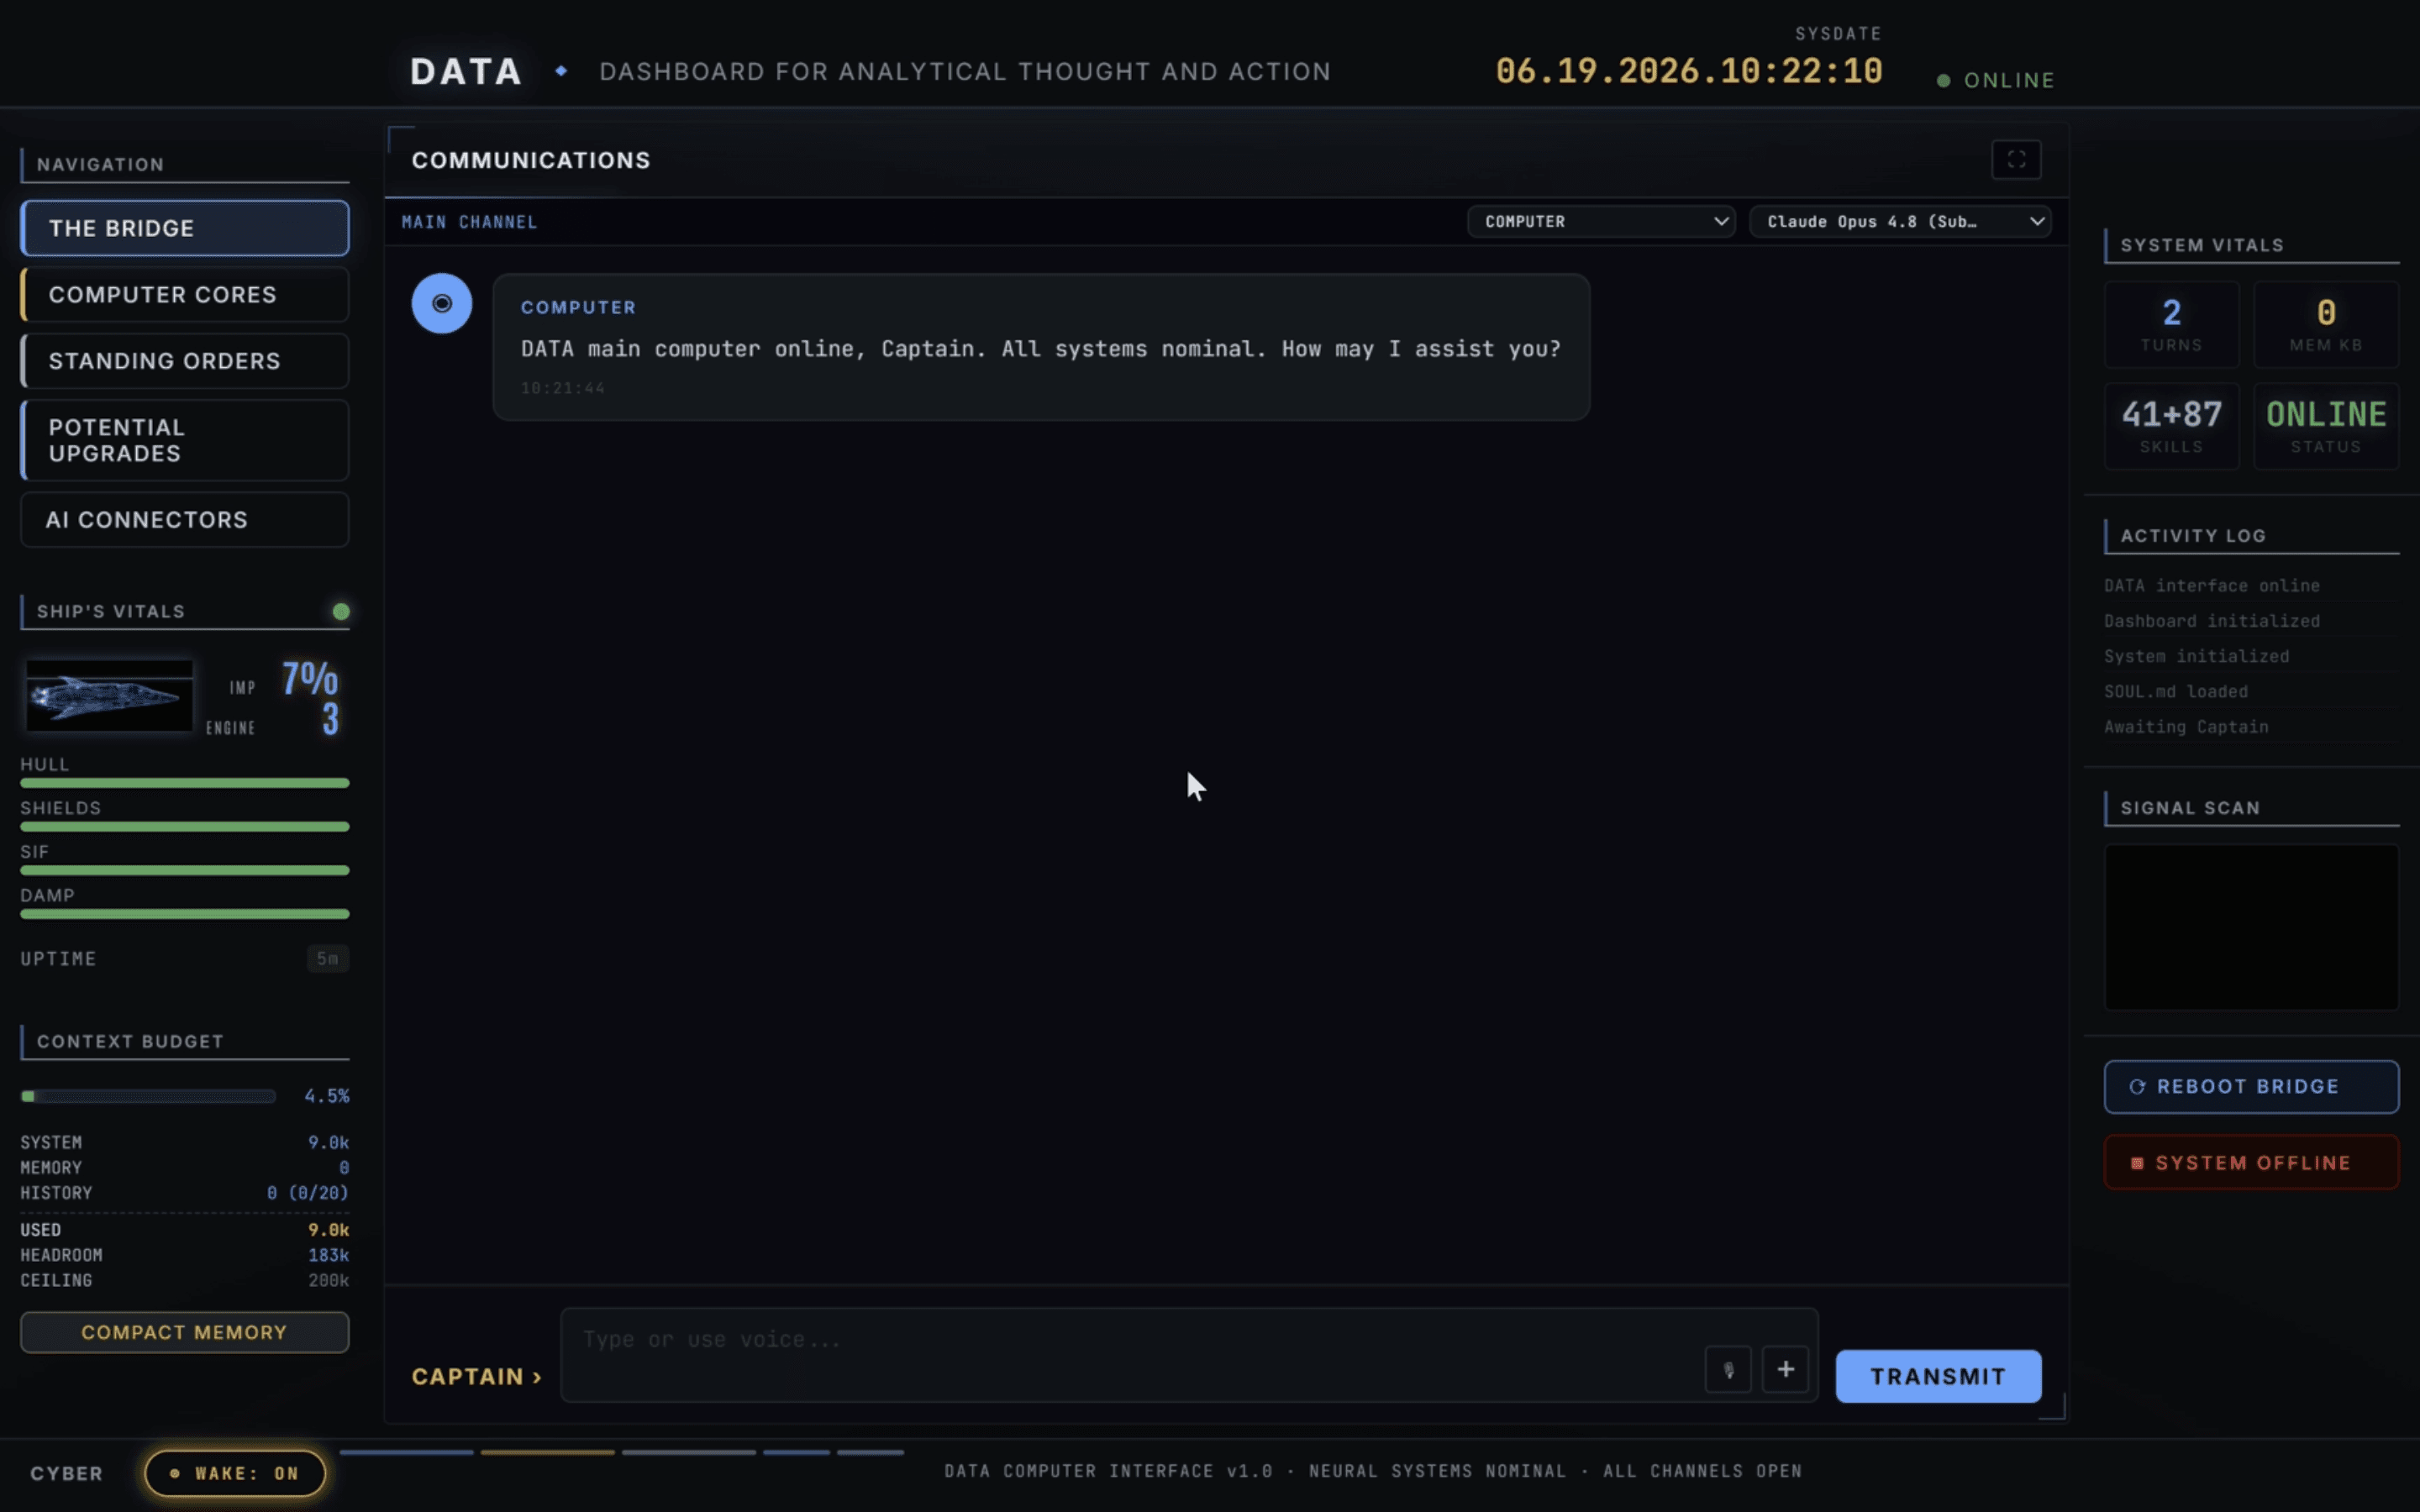The height and width of the screenshot is (1512, 2420).
Task: Click the computer message timestamp 10:21:44
Action: (x=563, y=388)
